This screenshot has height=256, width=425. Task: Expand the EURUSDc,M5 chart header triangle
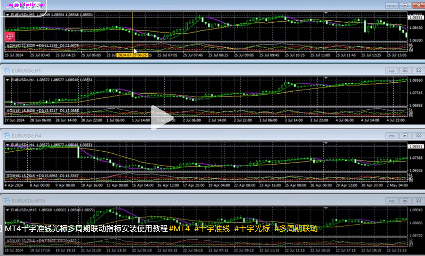7,15
